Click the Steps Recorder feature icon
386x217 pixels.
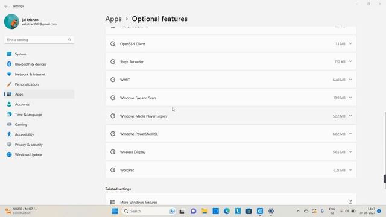[113, 61]
